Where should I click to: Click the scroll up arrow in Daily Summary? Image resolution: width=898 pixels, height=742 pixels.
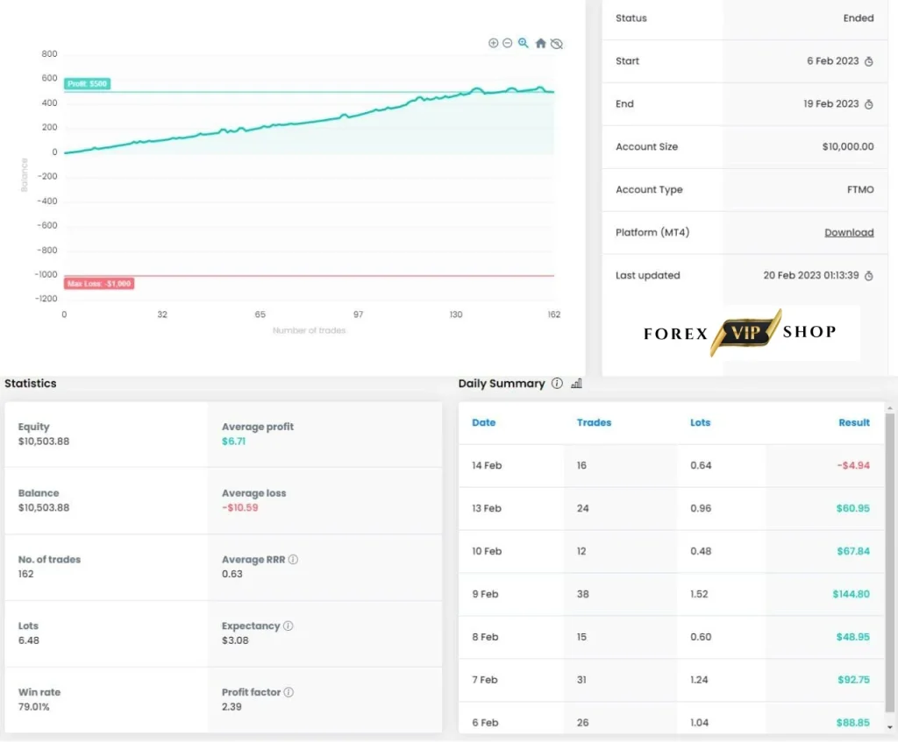[x=889, y=408]
